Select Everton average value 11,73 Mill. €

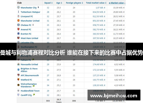119,34
